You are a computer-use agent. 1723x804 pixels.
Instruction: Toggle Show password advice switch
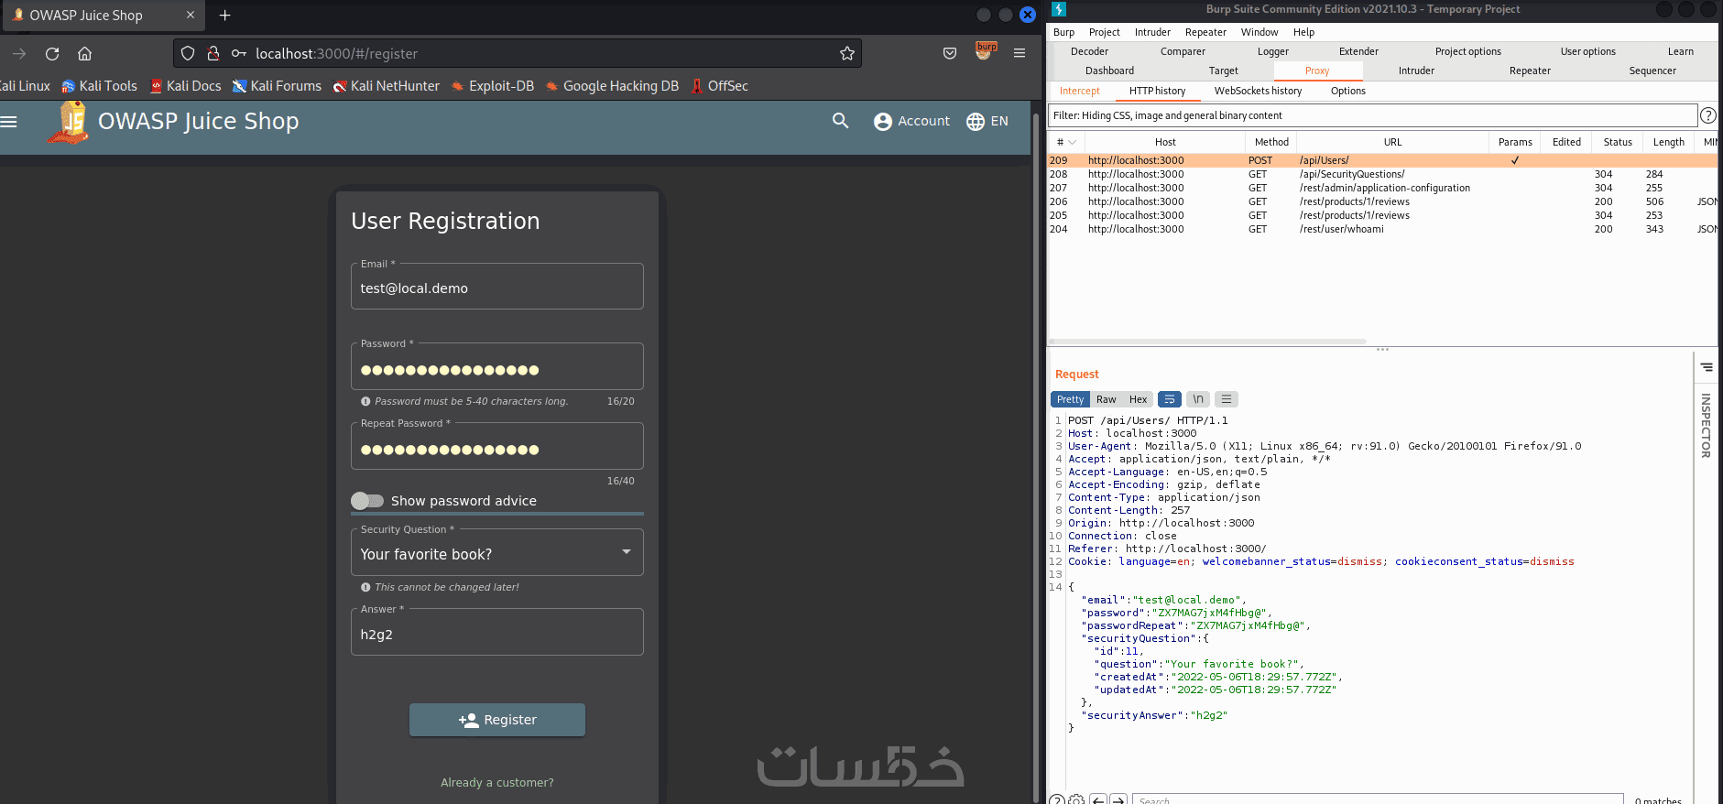367,501
